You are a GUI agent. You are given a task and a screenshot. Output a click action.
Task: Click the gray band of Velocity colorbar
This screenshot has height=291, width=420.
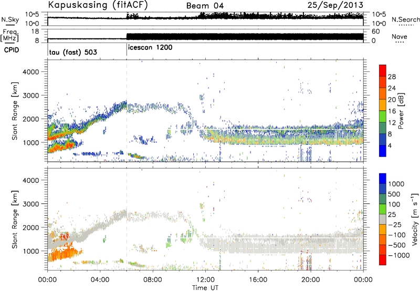(x=383, y=220)
